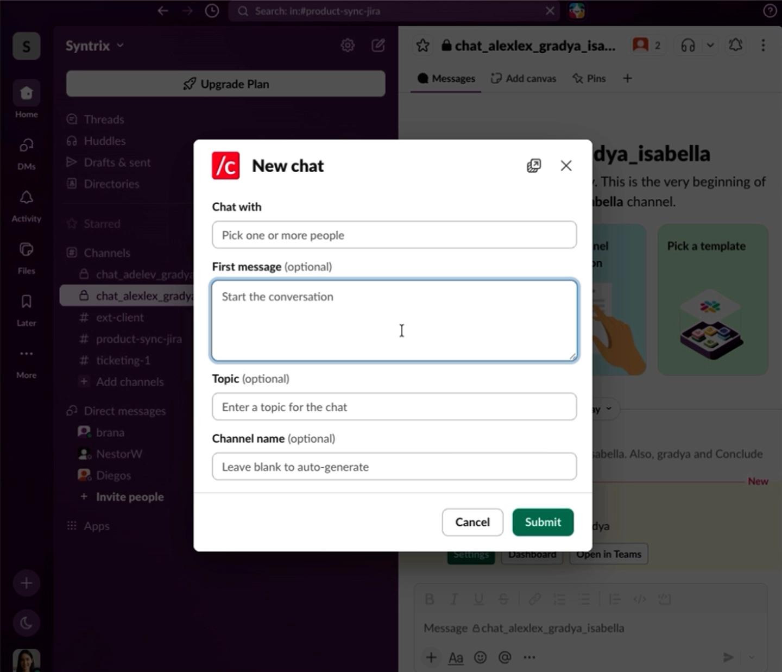Screen dimensions: 782x672
Task: Open direct message with Diegos
Action: coord(113,475)
